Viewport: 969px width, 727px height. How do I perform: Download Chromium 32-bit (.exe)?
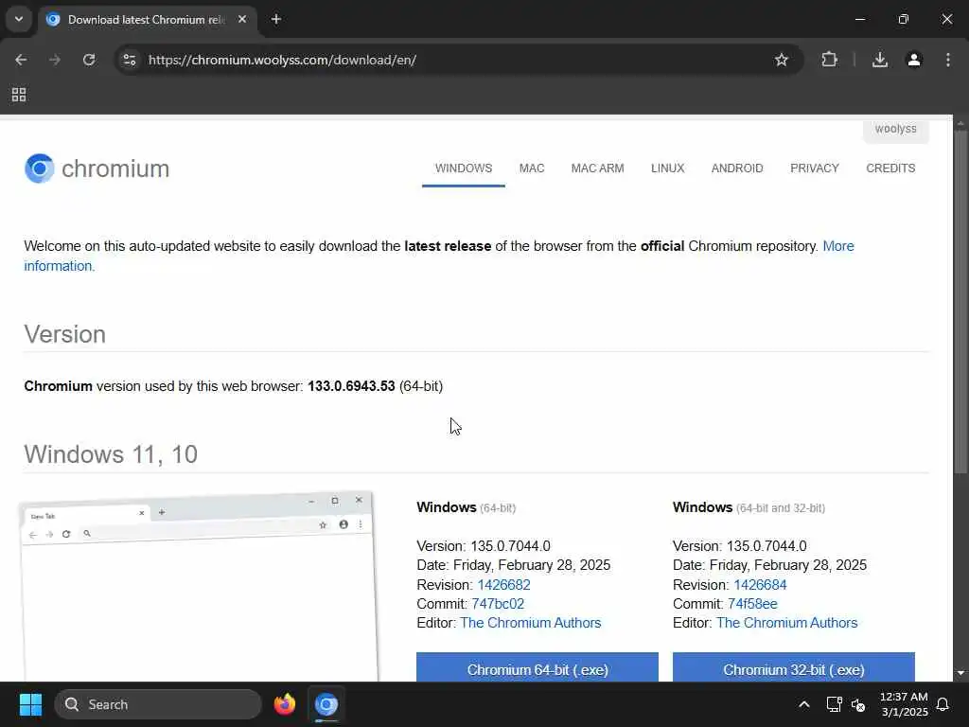794,667
